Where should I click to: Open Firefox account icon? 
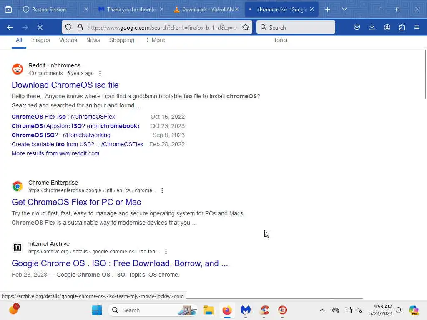(x=387, y=27)
